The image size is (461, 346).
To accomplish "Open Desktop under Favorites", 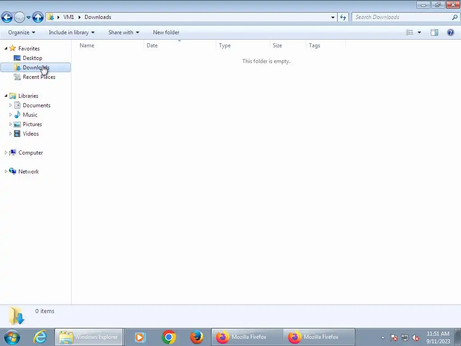I will pyautogui.click(x=32, y=58).
